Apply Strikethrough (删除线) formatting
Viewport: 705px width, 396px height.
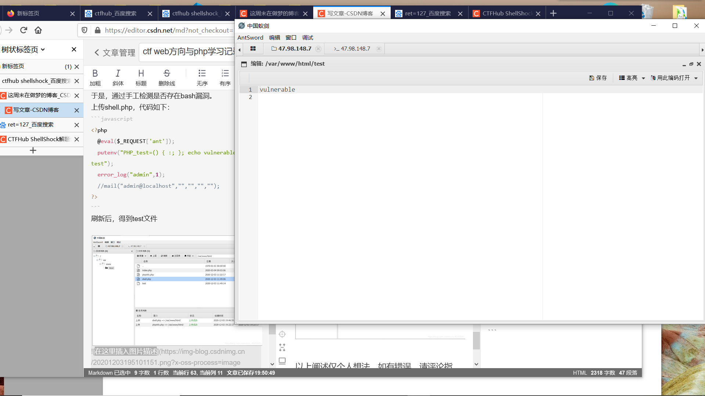pos(167,74)
